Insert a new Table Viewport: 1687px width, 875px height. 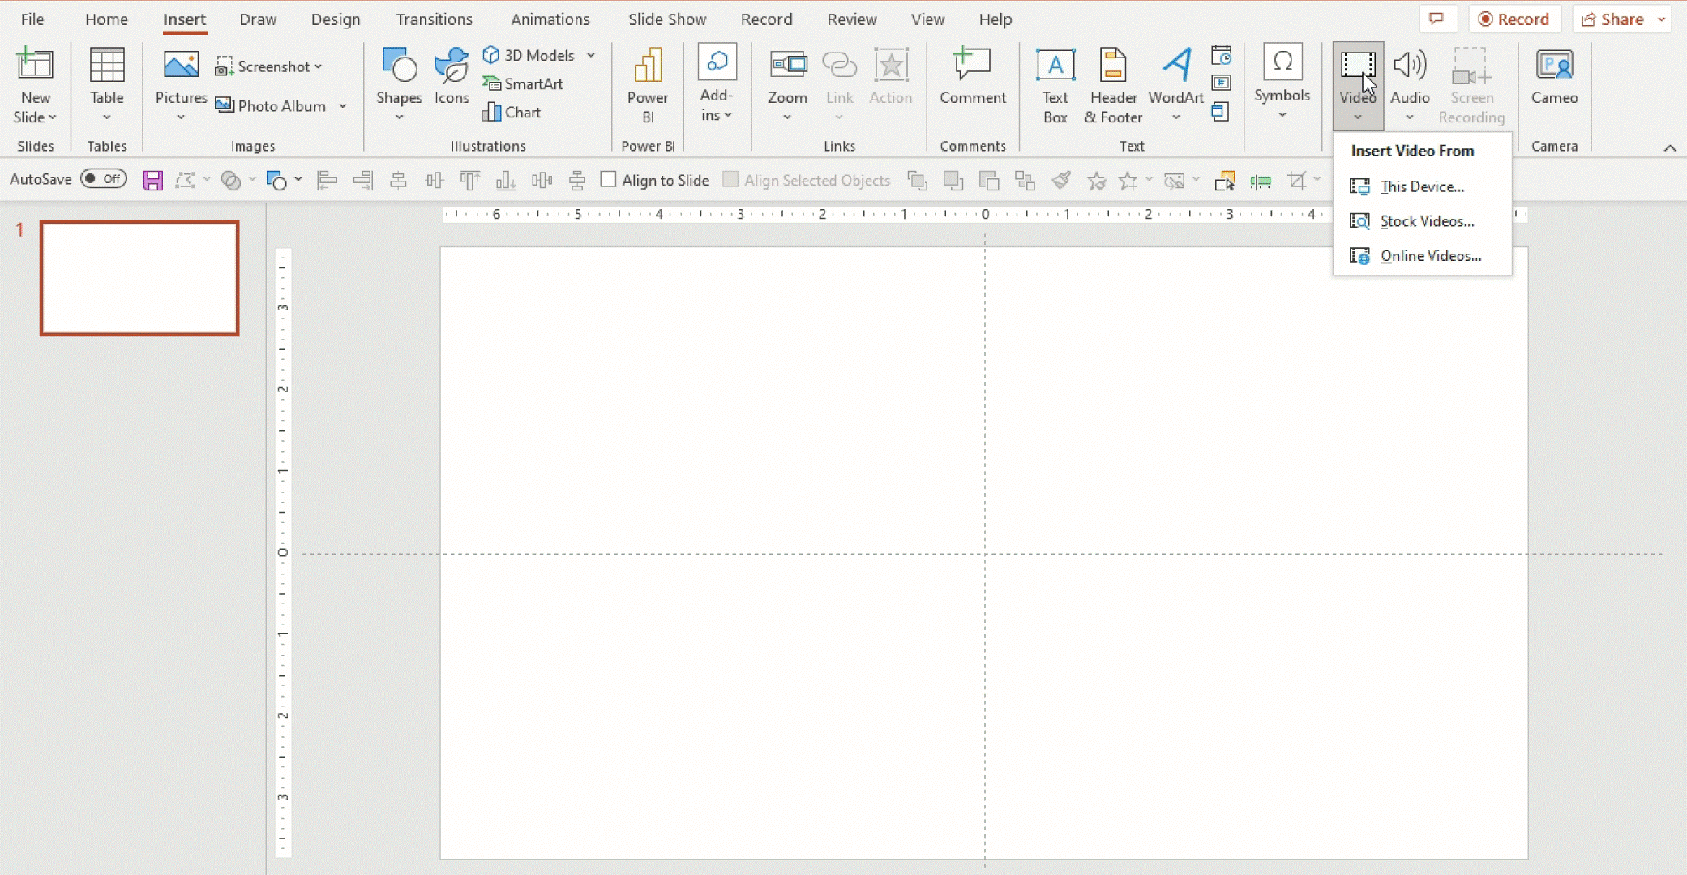pos(106,84)
